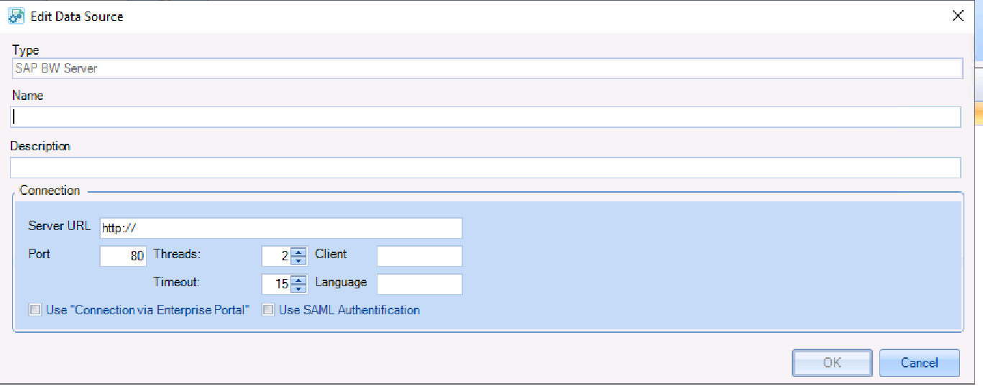983x389 pixels.
Task: Close the Edit Data Source dialog
Action: click(x=957, y=16)
